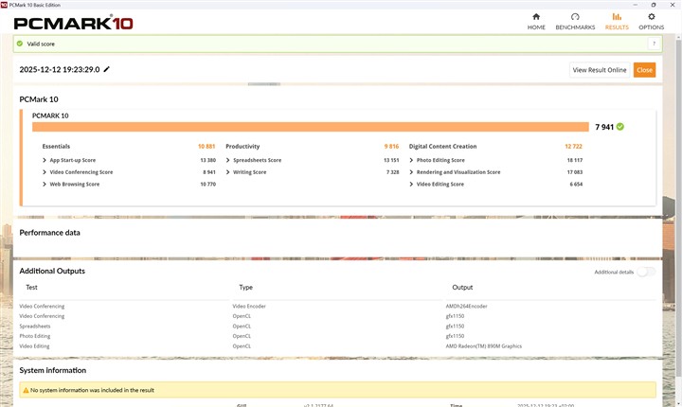This screenshot has width=682, height=407.
Task: Click the green check beside 7 941
Action: pyautogui.click(x=619, y=126)
